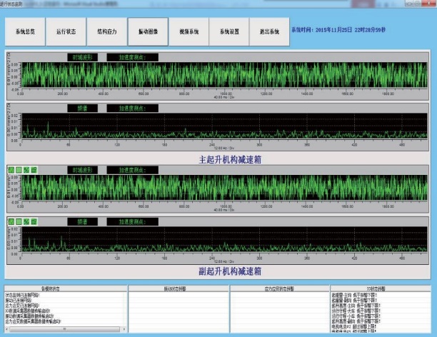Click the 振动状态报警 panel header

click(177, 289)
